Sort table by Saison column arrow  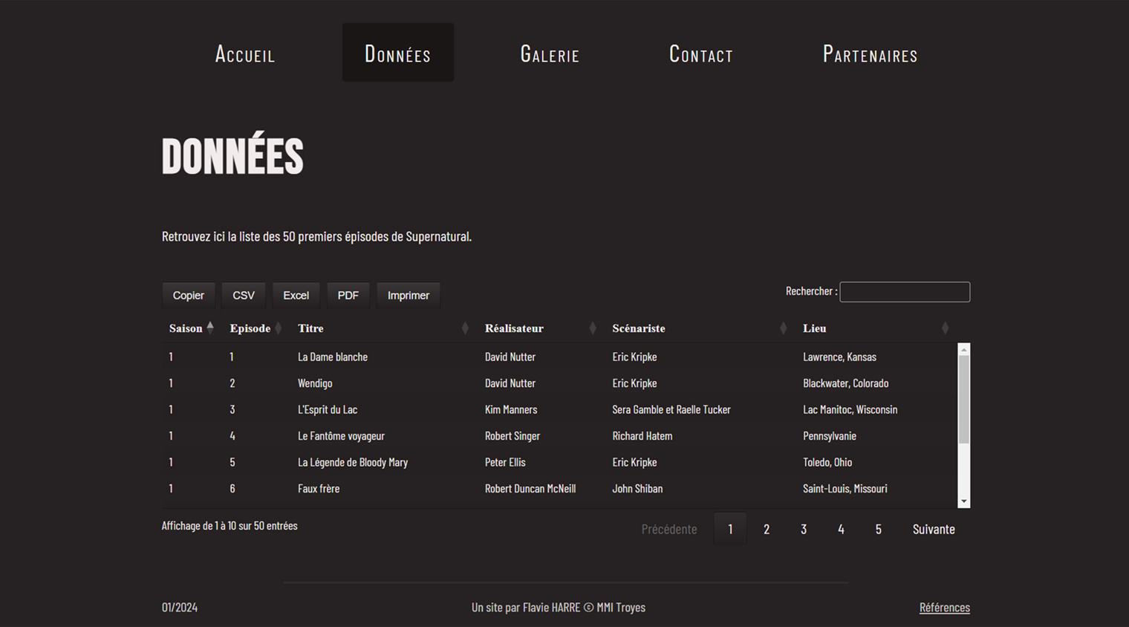[210, 328]
